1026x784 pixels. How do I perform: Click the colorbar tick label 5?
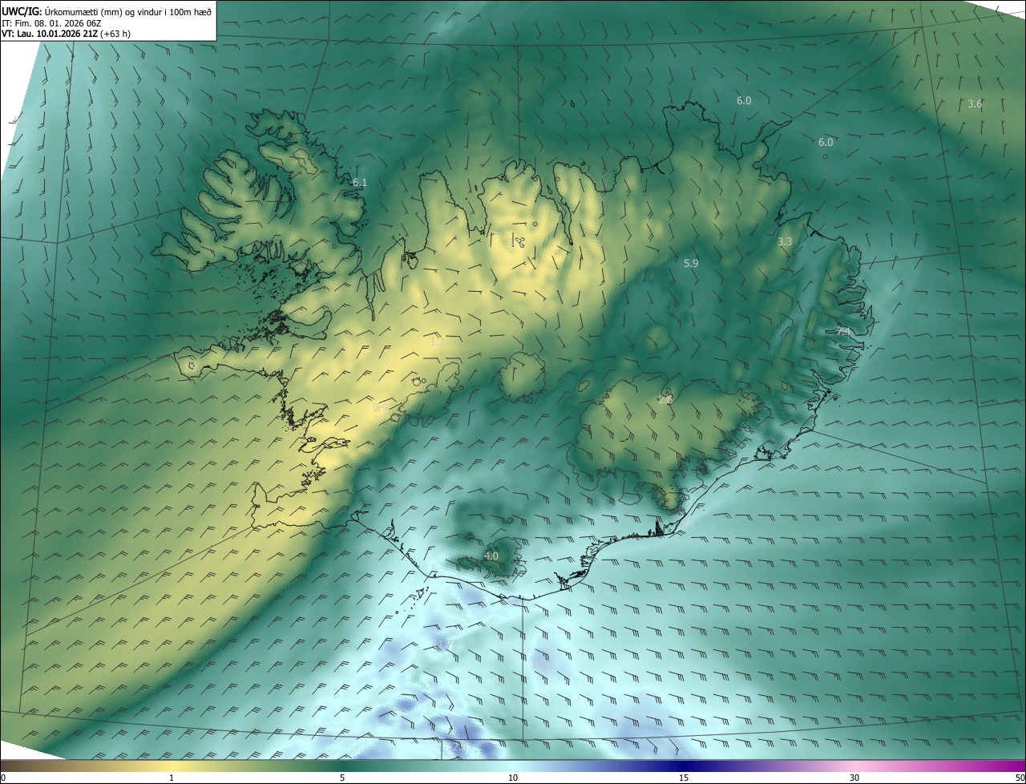(x=342, y=778)
